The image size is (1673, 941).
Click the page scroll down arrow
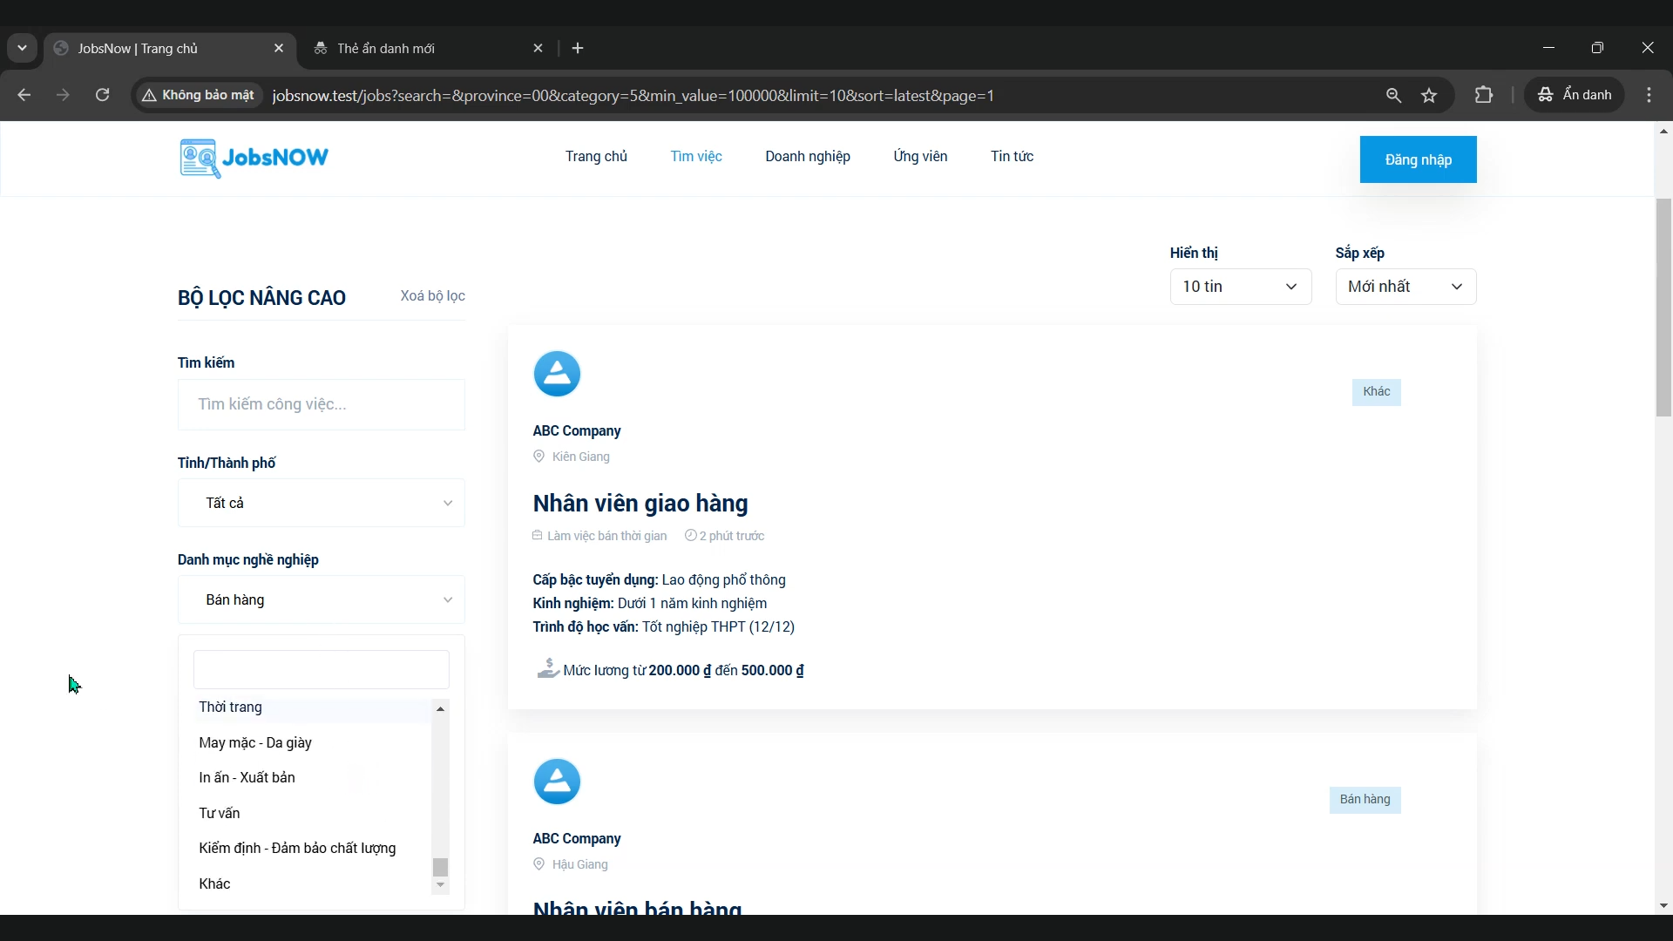[1664, 906]
